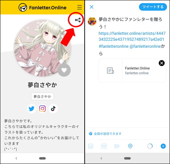Image resolution: width=170 pixels, height=164 pixels.
Task: Select the 夢白さやか name tag box
Action: click(42, 96)
